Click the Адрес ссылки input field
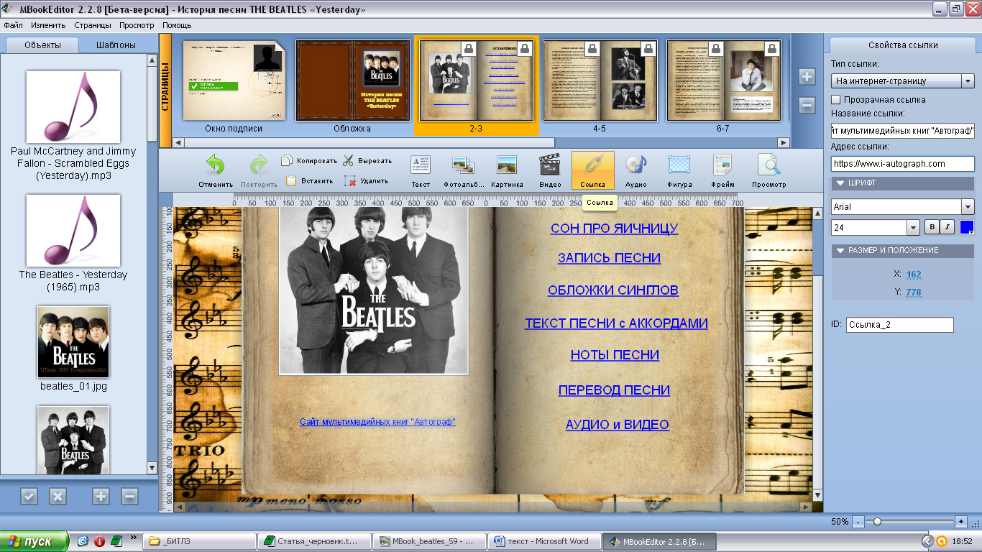This screenshot has height=552, width=982. click(x=902, y=163)
